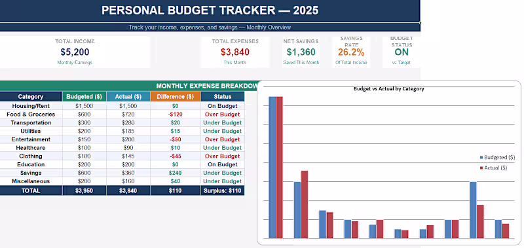
Task: Select Entertainment status 'Over Budget'
Action: [223, 139]
